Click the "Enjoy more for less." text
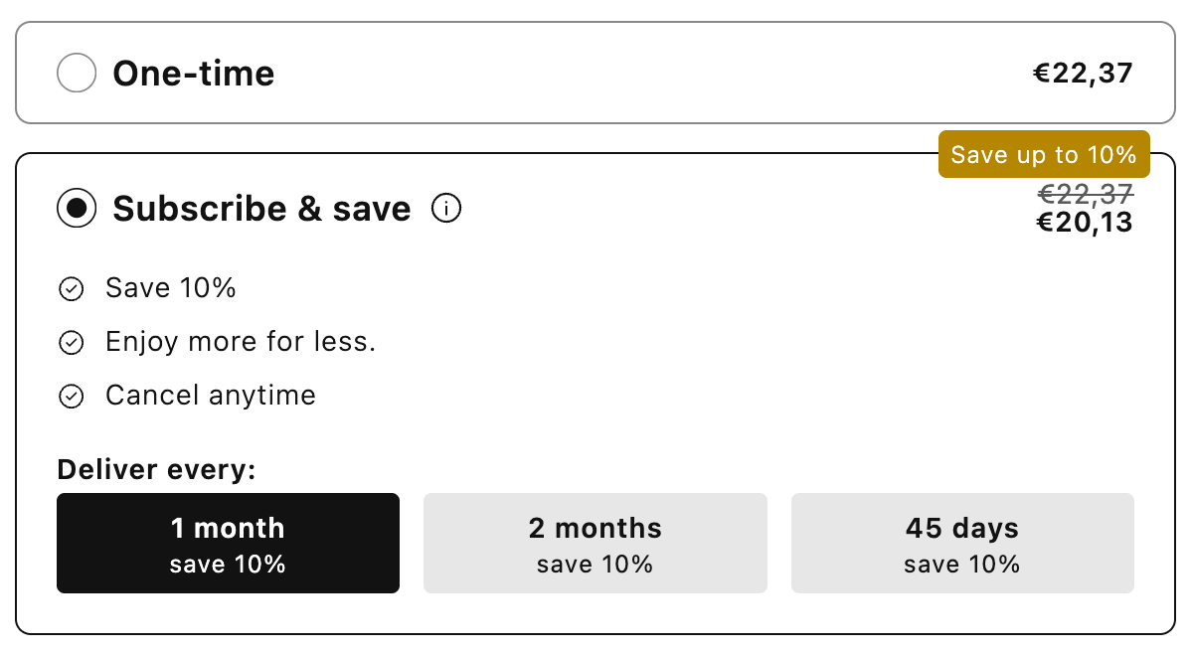The height and width of the screenshot is (654, 1191). coord(241,342)
